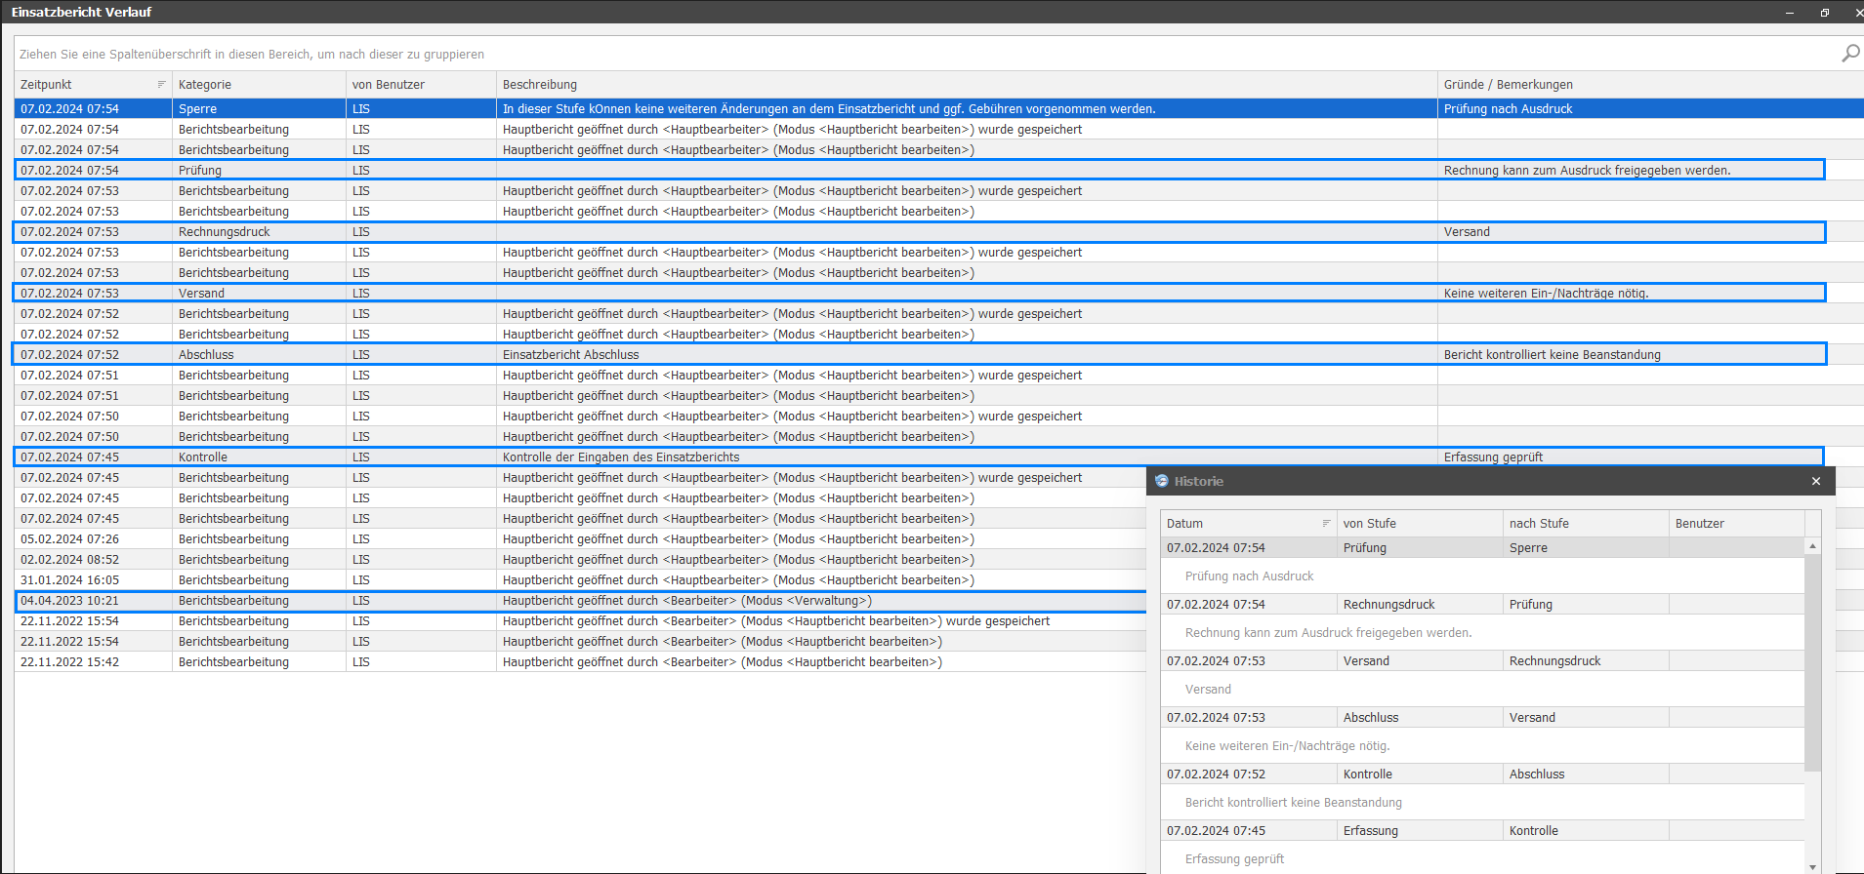Select the Modus Verwaltung row from 04.04.2023
Screen dimensions: 1864x874
click(586, 601)
